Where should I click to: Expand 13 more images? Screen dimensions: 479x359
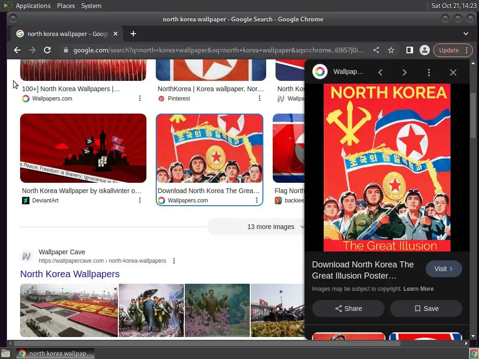tap(271, 227)
